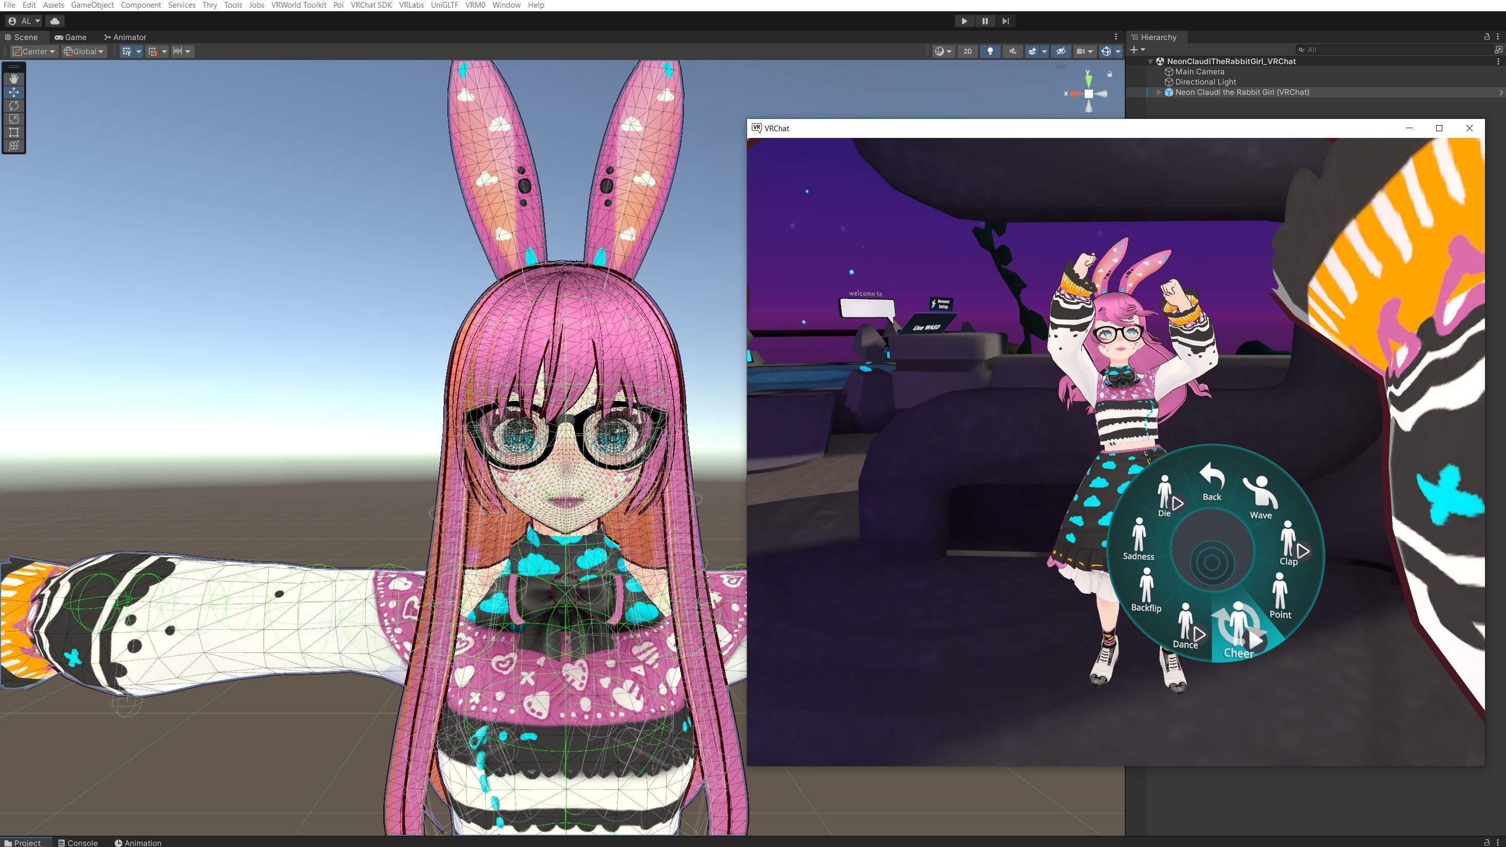Go Back in VRChat radial menu
The width and height of the screenshot is (1506, 847).
pos(1211,482)
